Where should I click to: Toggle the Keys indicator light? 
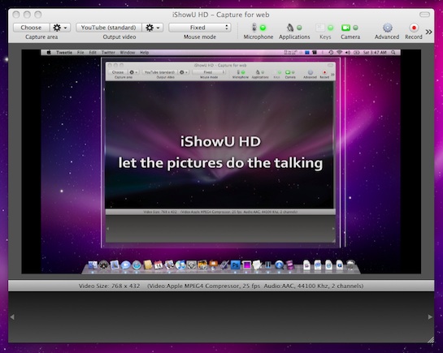330,28
